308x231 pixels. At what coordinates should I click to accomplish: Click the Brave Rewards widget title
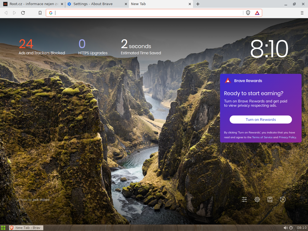click(x=248, y=81)
